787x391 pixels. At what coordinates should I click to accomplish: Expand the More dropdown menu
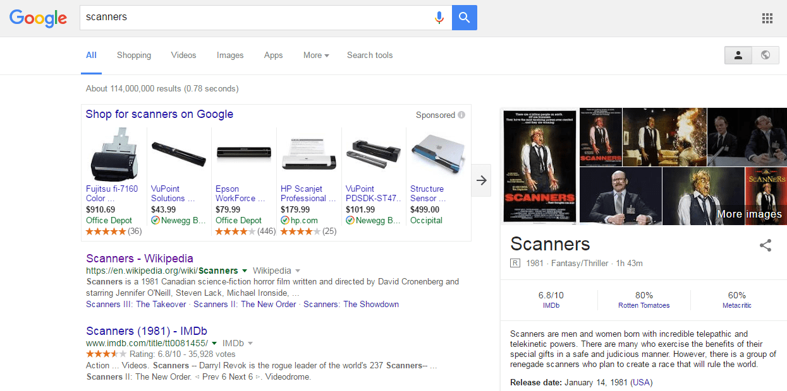(x=316, y=55)
